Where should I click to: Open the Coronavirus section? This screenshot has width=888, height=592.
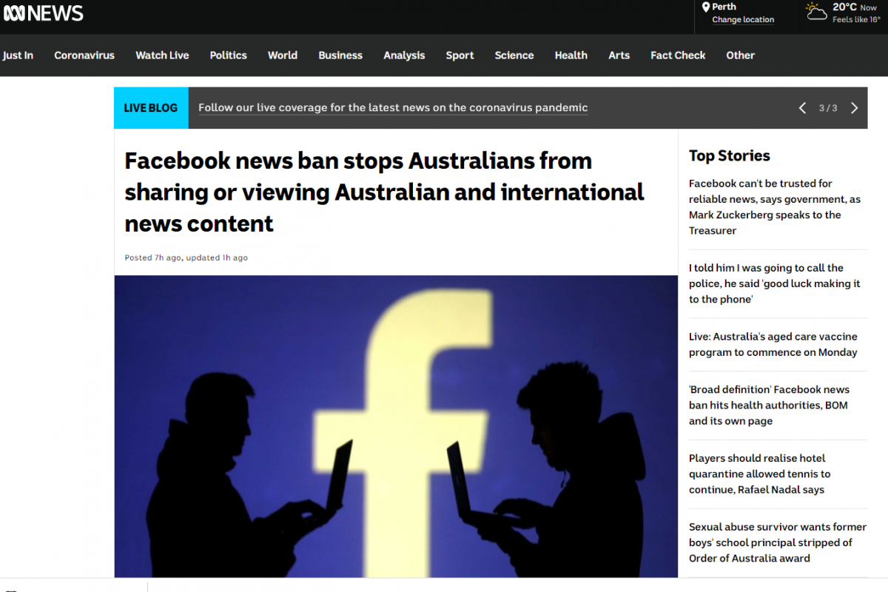[x=84, y=55]
